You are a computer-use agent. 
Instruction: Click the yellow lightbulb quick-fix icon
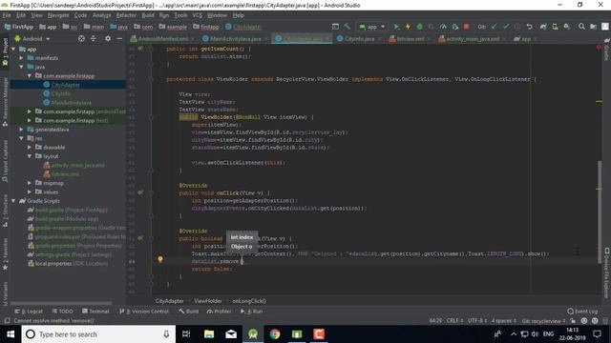160,259
